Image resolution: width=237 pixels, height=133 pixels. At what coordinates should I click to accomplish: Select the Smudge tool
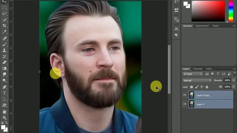(x=4, y=74)
